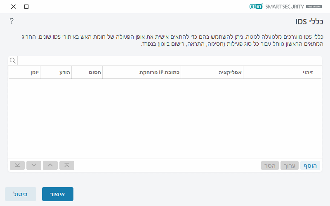Close the IDS rules window

[x=13, y=7]
